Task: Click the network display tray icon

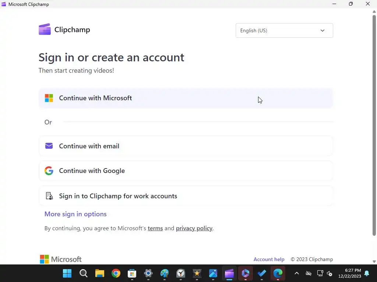Action: 320,273
